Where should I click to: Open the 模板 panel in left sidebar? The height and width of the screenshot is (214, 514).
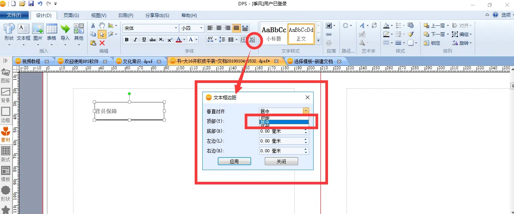click(6, 174)
